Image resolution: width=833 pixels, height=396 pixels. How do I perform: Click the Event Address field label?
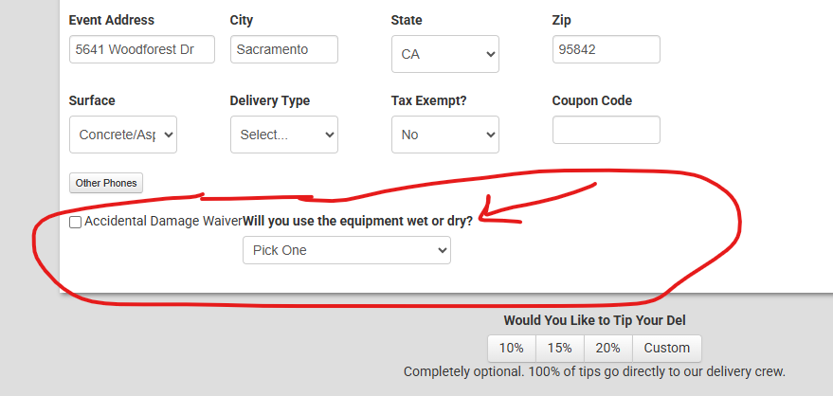point(112,20)
